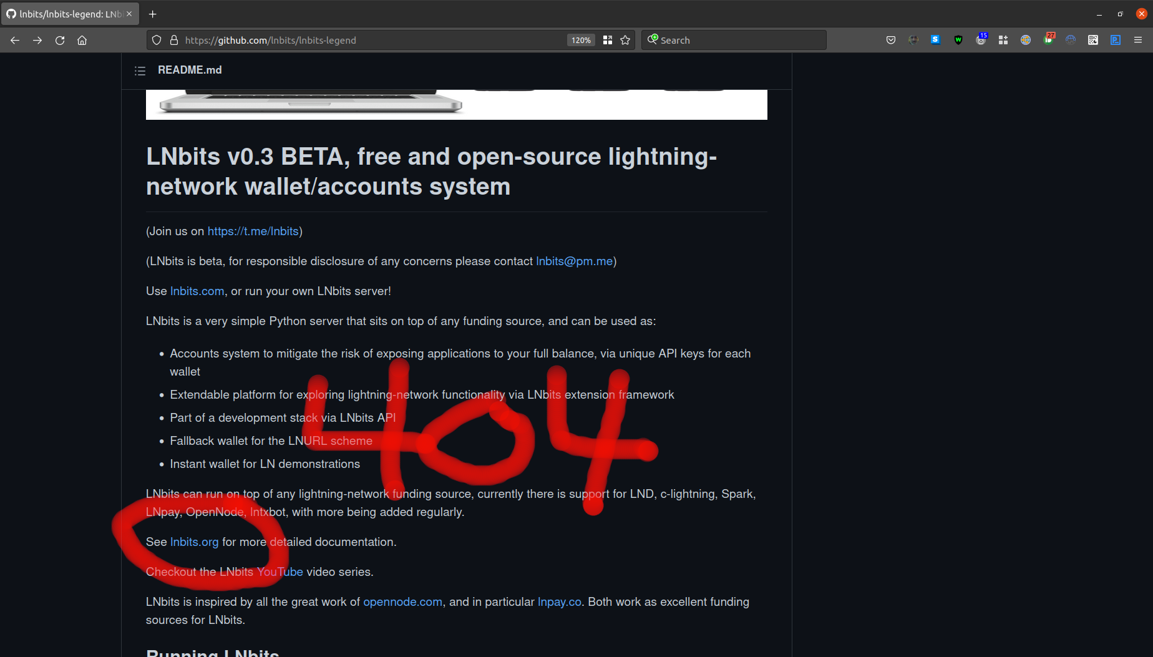The image size is (1153, 657).
Task: Click the laptop banner image
Action: coord(456,104)
